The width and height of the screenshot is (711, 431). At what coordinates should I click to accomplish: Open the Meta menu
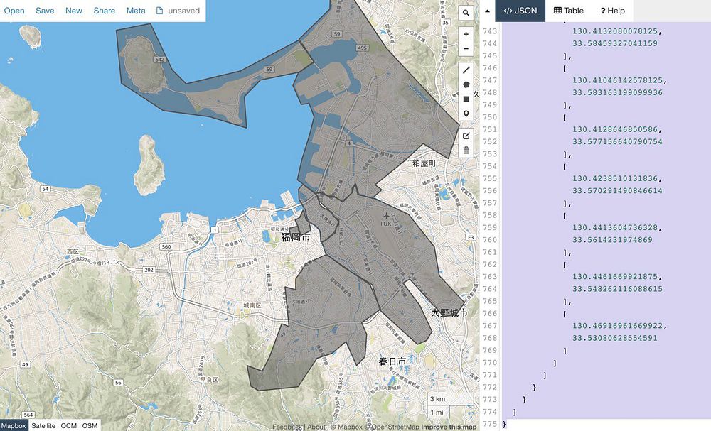[x=136, y=11]
